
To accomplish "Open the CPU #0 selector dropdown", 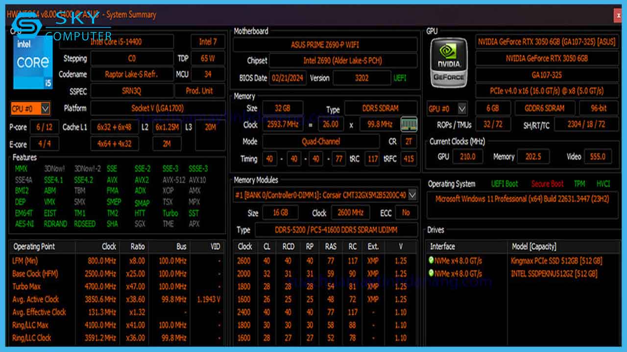I will (x=45, y=109).
